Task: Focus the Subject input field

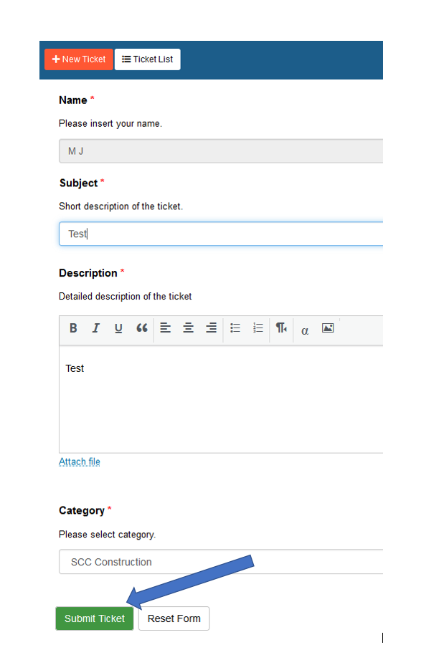Action: (221, 234)
